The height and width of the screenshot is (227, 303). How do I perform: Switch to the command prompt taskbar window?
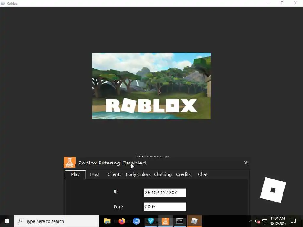pos(180,221)
